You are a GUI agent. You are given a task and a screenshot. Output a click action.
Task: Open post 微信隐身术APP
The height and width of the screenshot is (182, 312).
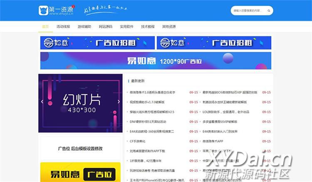tap(213, 141)
